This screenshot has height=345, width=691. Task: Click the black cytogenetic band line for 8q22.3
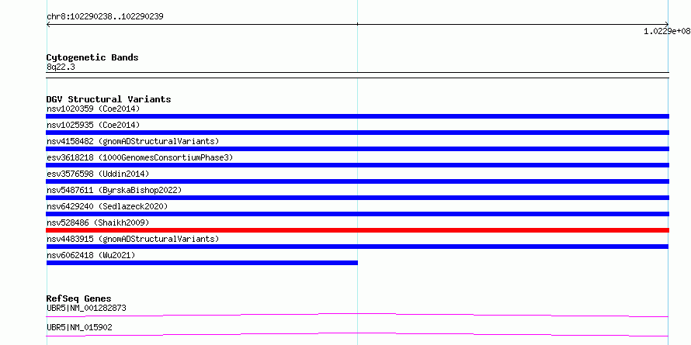click(x=357, y=75)
